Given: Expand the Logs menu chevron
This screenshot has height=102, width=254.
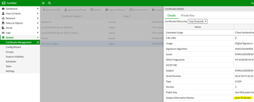Looking at the screenshot, I should [x=38, y=33].
